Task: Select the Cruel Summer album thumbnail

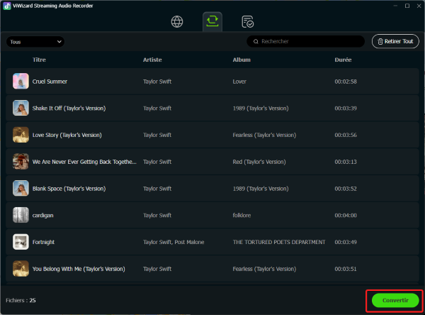Action: (21, 81)
